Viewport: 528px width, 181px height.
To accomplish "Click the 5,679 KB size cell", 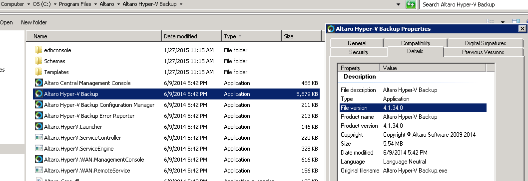I will coord(307,94).
